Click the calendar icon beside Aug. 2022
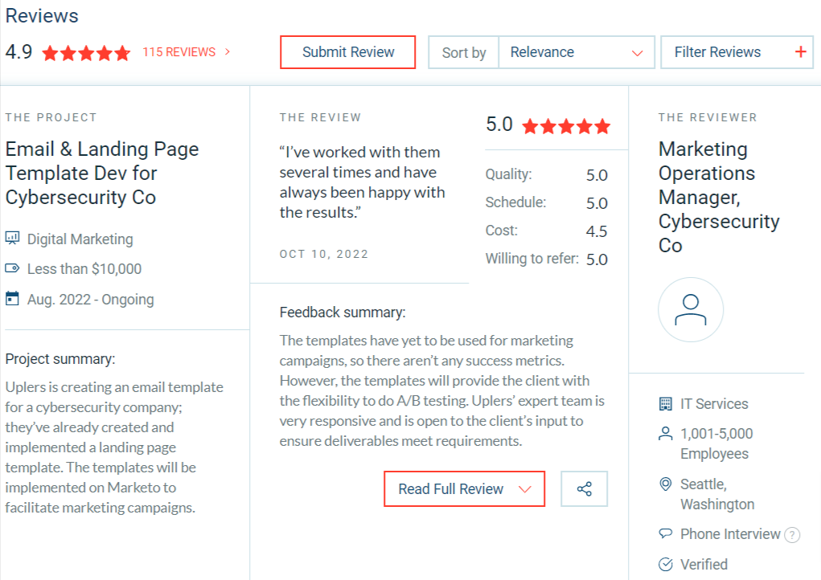821x580 pixels. (x=12, y=300)
